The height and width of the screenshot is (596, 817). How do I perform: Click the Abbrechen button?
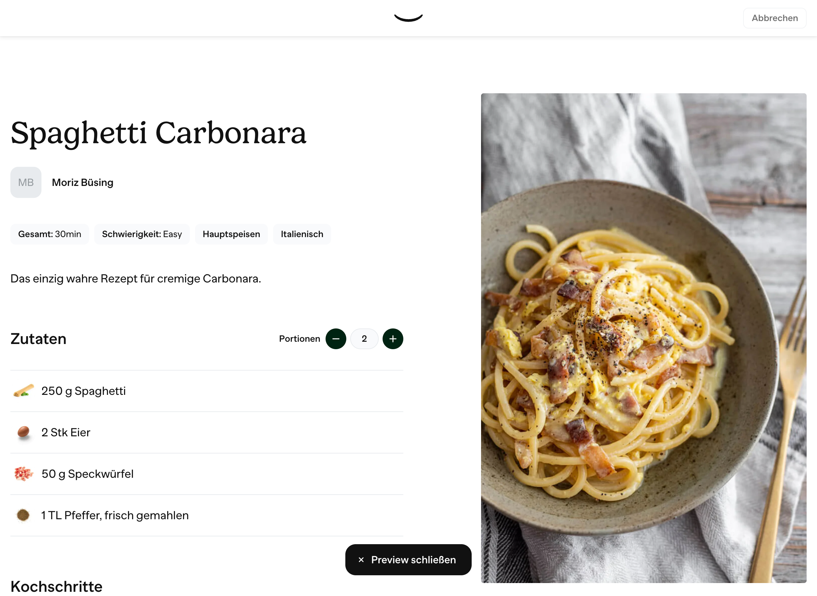pos(774,18)
